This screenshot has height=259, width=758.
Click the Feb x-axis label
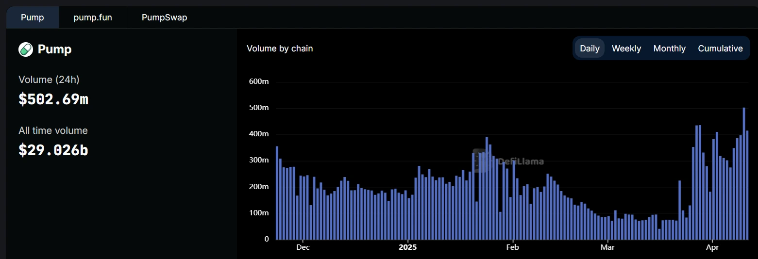pyautogui.click(x=513, y=247)
